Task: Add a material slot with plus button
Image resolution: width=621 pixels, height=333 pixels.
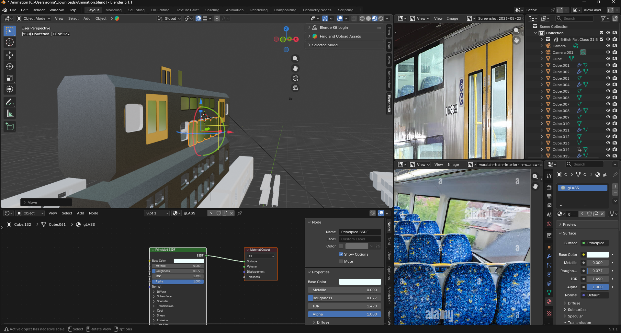Action: [615, 186]
